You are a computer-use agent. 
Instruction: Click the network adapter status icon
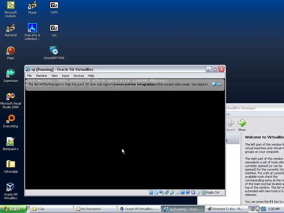pyautogui.click(x=167, y=192)
